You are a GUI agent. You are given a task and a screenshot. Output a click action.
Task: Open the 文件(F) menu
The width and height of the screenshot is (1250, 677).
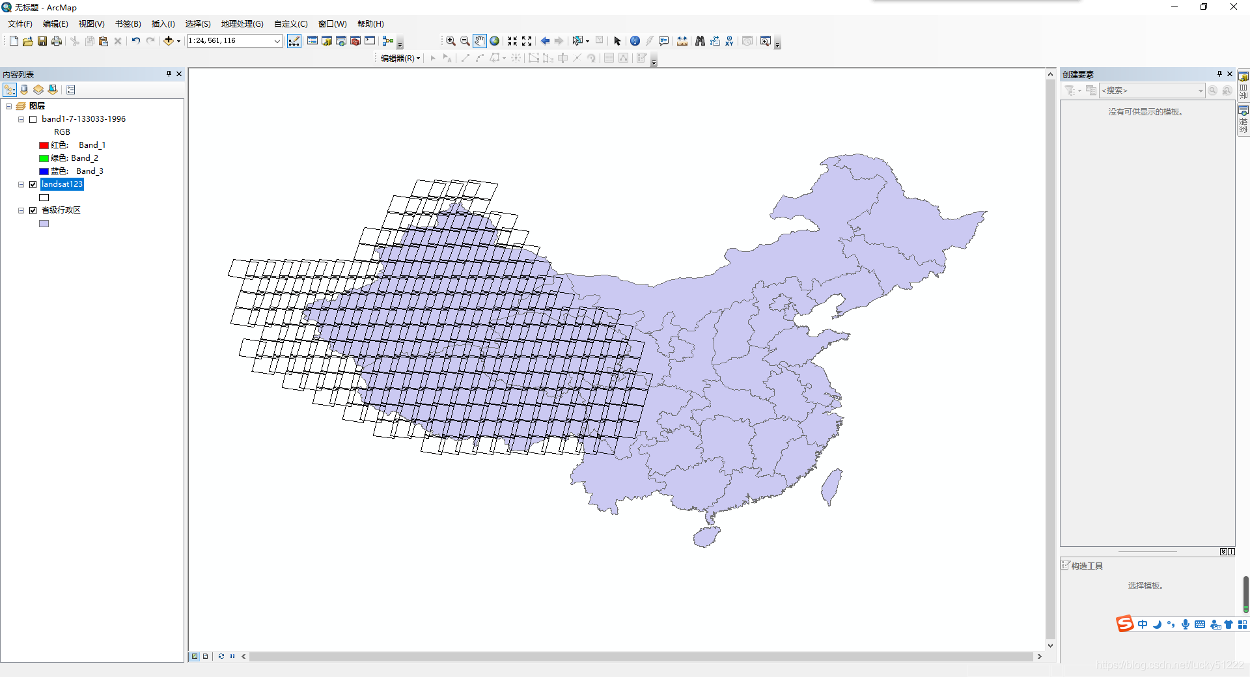[20, 24]
